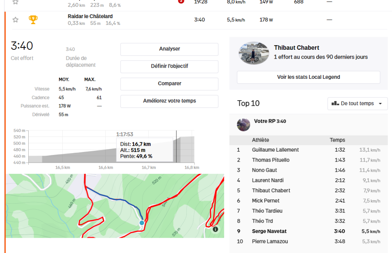Click the Raidar le Châtelard segment title
Viewport: 392px width, 253px height.
[x=90, y=16]
